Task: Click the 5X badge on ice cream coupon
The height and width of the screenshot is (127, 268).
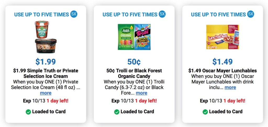Action: point(74,14)
